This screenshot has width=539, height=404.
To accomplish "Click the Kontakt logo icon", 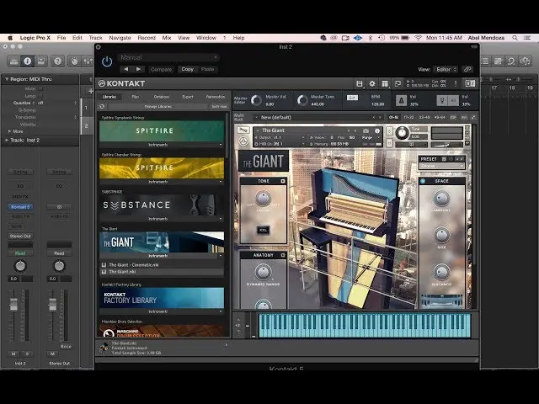I will [x=101, y=83].
